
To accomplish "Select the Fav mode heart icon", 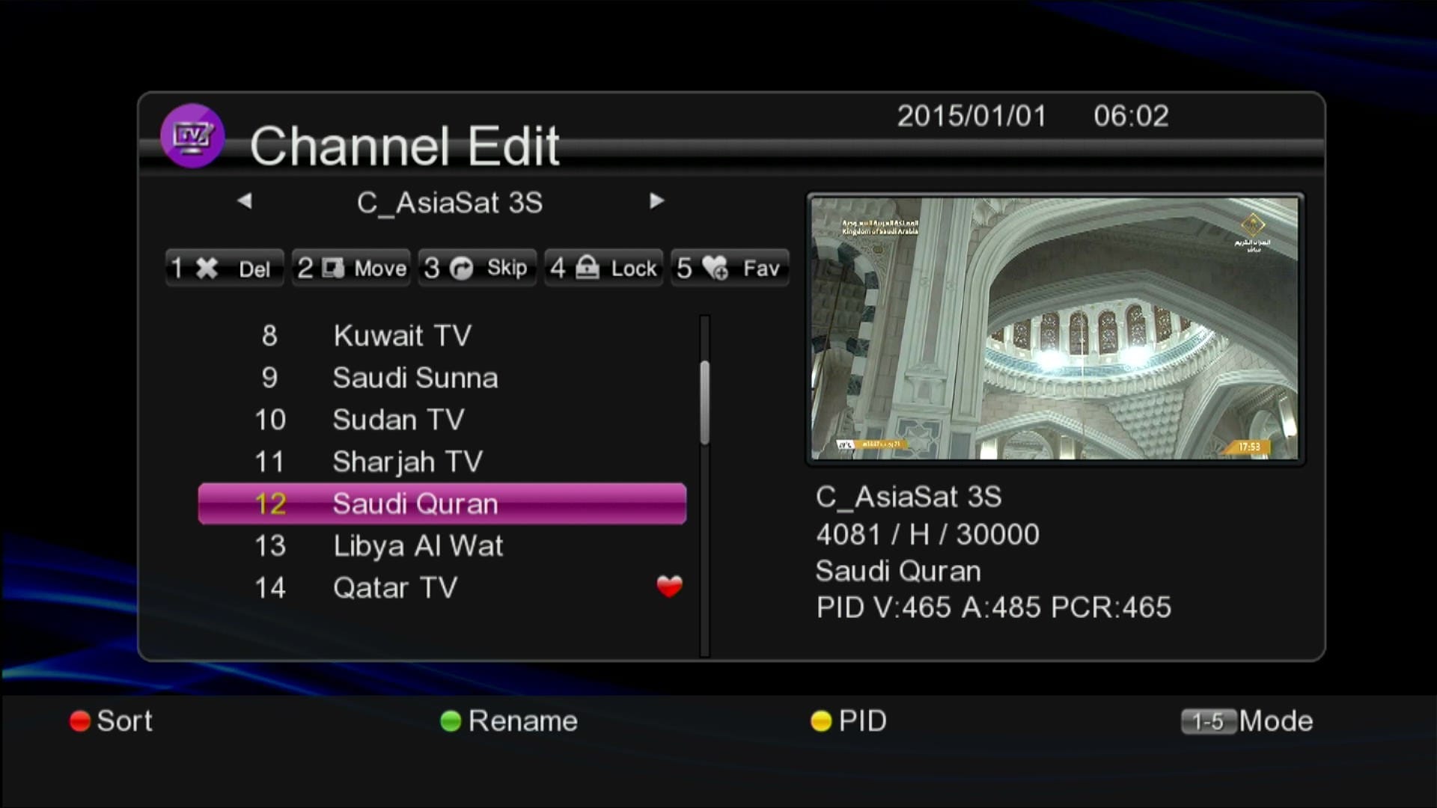I will point(716,268).
